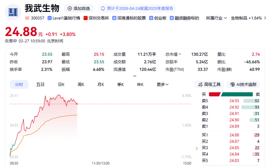Click the 流通值 value 120.44亿

[x=148, y=70]
